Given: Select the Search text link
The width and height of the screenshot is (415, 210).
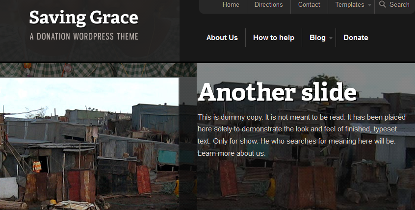Looking at the screenshot, I should pos(399,5).
